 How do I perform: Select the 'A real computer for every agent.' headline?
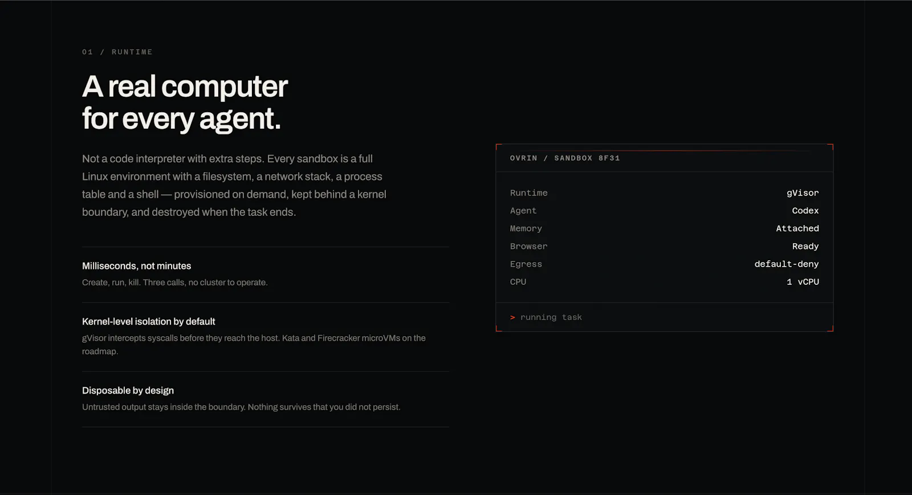[185, 103]
